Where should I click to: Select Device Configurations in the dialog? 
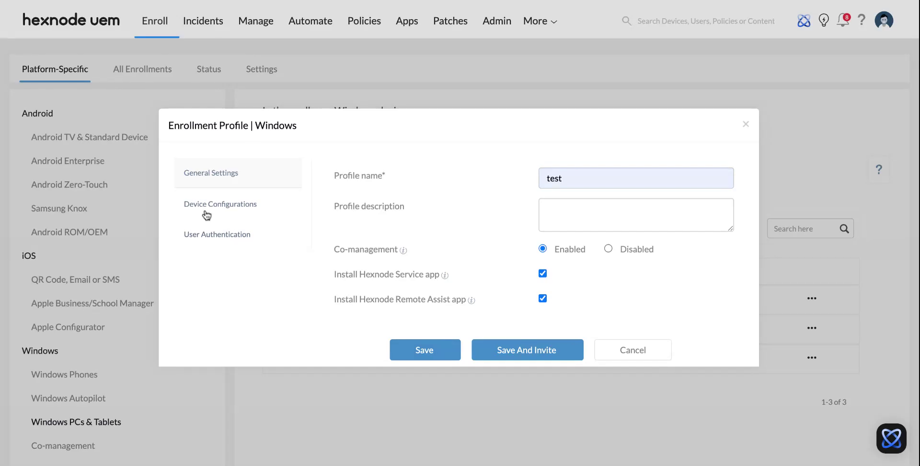pos(220,204)
